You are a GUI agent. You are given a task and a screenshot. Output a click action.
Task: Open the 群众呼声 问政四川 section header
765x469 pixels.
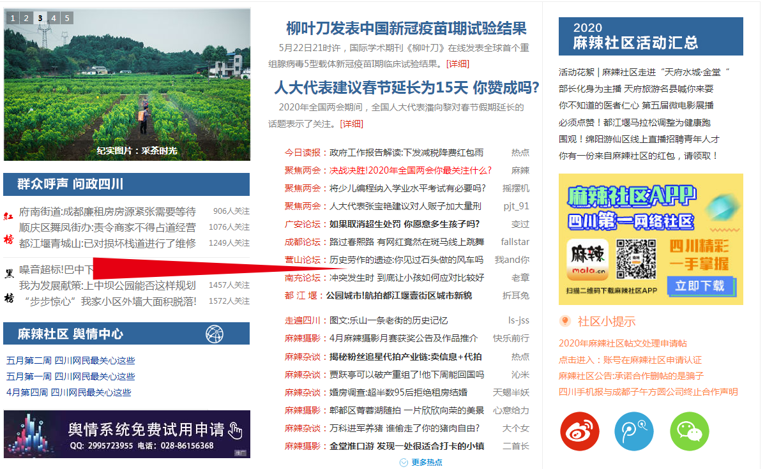tap(71, 184)
